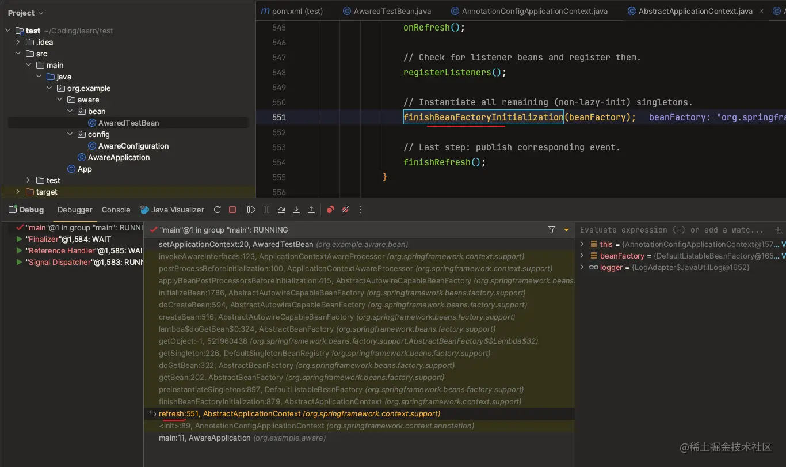Screen dimensions: 786x467
Task: Open the Java Visualizer tab
Action: pos(172,210)
